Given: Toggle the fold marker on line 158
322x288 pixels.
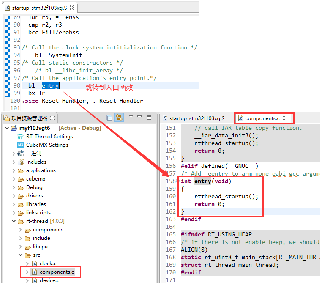Looking at the screenshot, I should pyautogui.click(x=178, y=181).
